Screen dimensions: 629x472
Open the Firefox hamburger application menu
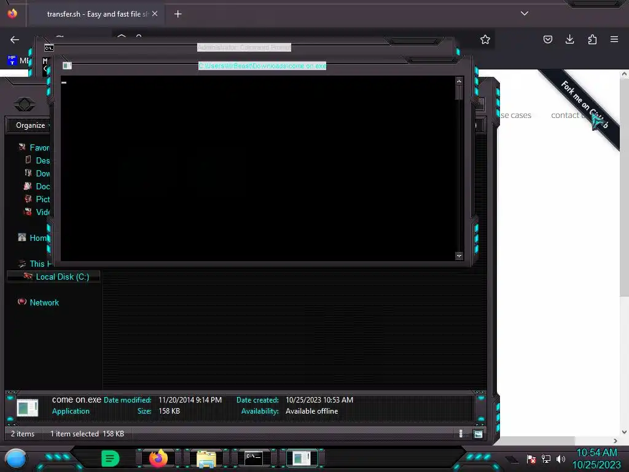click(614, 39)
